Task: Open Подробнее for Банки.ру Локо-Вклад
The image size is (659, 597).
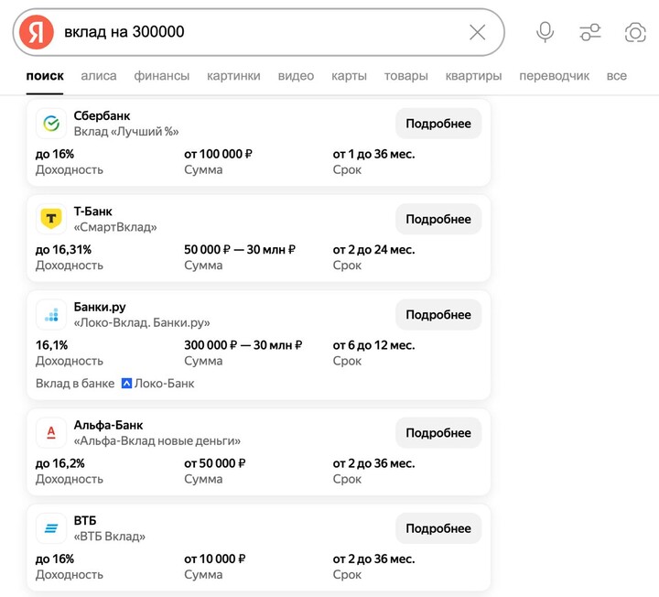Action: (438, 314)
